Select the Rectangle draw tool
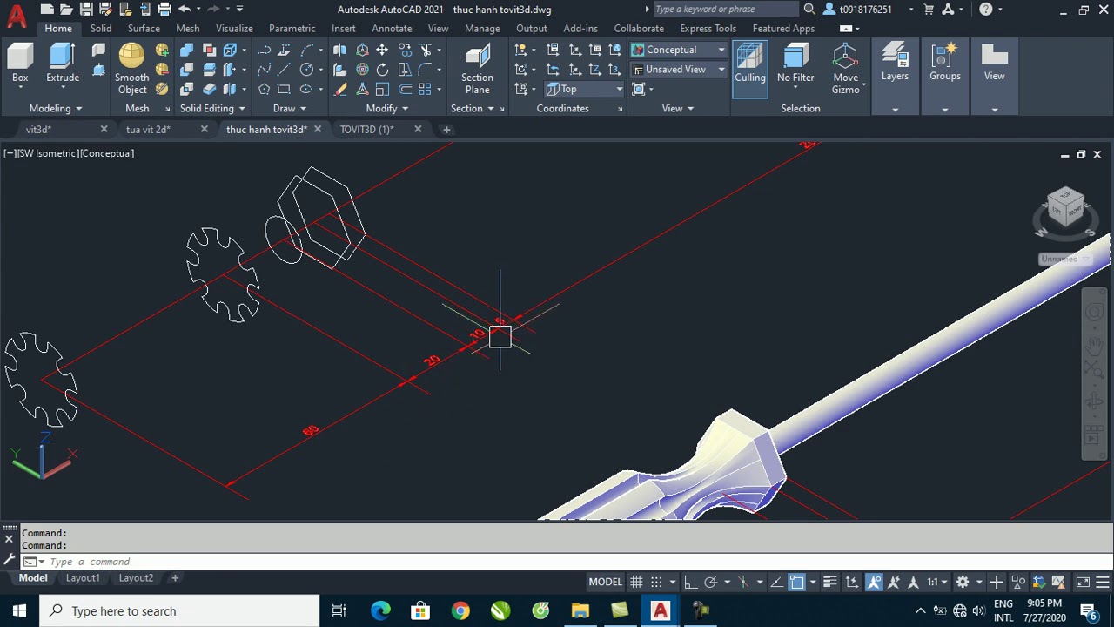 [x=284, y=89]
